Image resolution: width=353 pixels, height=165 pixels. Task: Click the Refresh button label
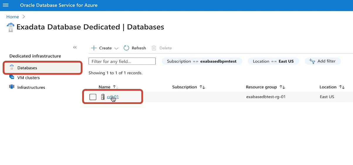click(x=139, y=48)
